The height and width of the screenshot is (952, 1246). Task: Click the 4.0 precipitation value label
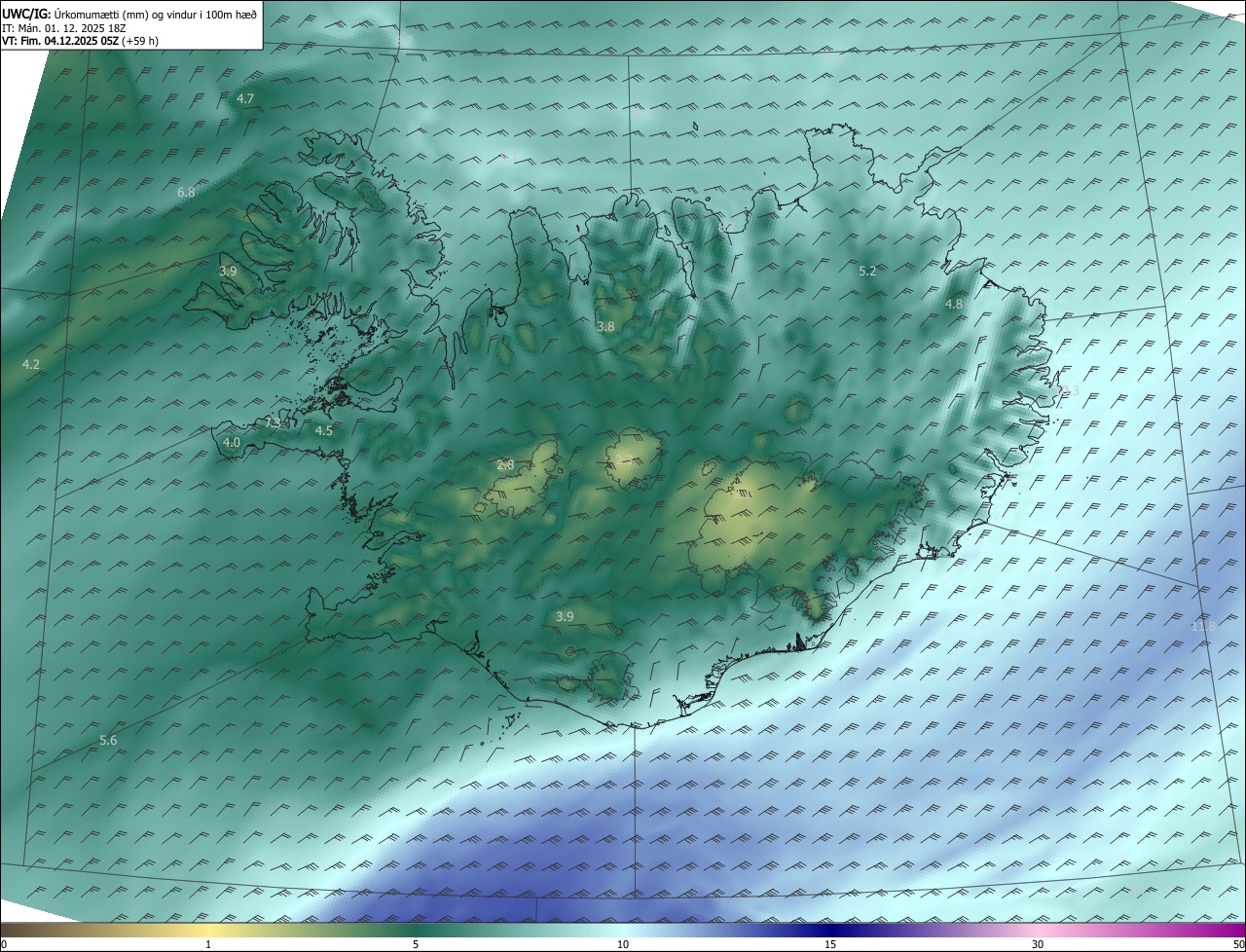tap(232, 443)
